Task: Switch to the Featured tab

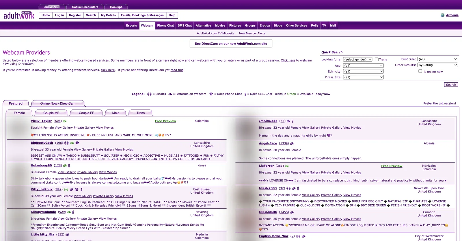Action: point(16,103)
